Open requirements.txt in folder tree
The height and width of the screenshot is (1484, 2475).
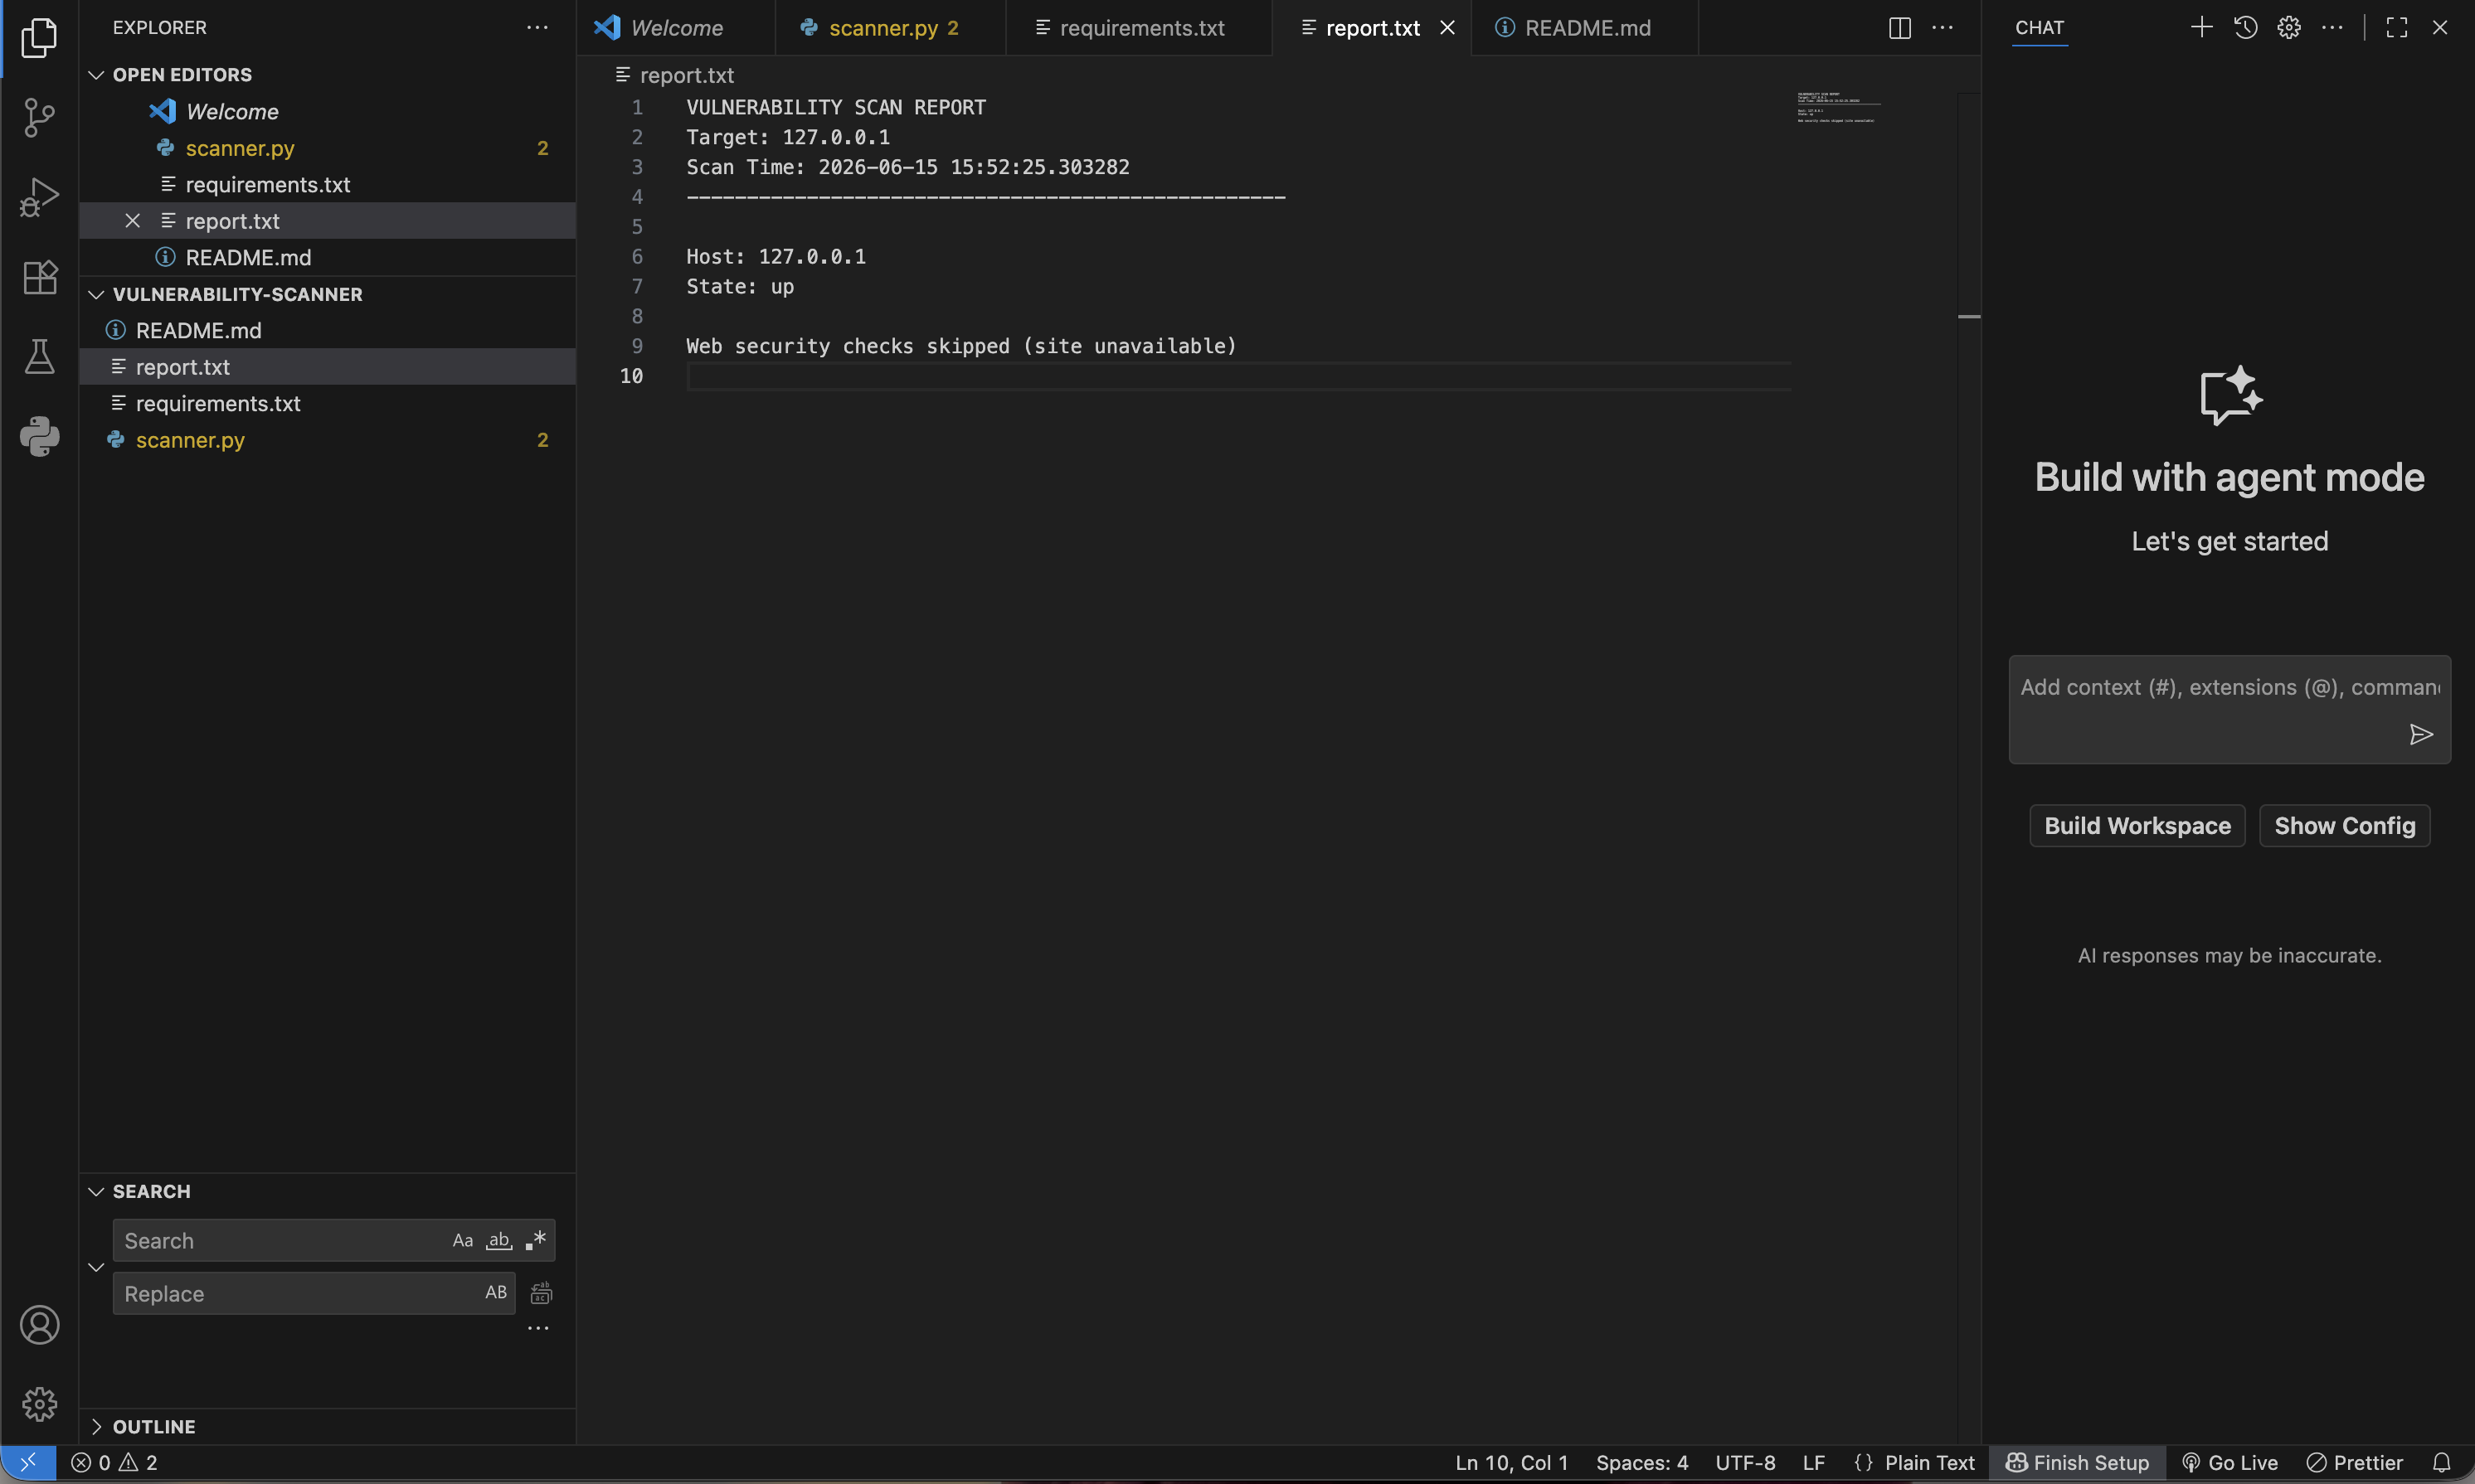click(327, 403)
